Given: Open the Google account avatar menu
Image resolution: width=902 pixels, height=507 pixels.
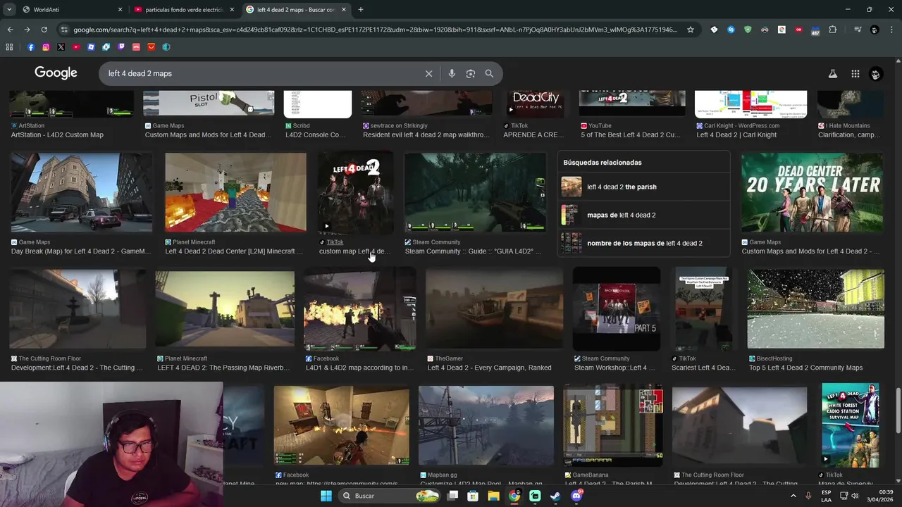Looking at the screenshot, I should (876, 73).
